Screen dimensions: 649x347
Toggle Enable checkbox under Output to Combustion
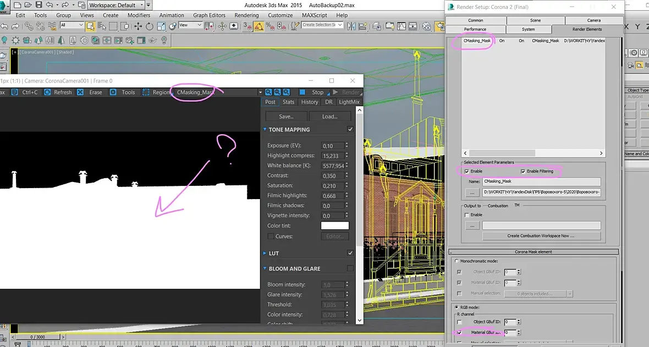(x=467, y=214)
